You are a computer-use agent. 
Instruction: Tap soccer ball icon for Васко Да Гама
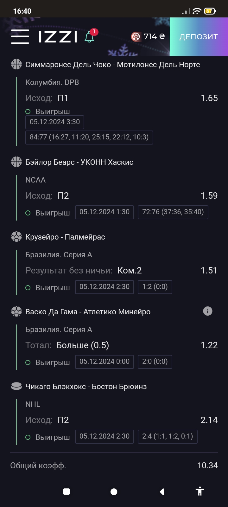pyautogui.click(x=16, y=311)
